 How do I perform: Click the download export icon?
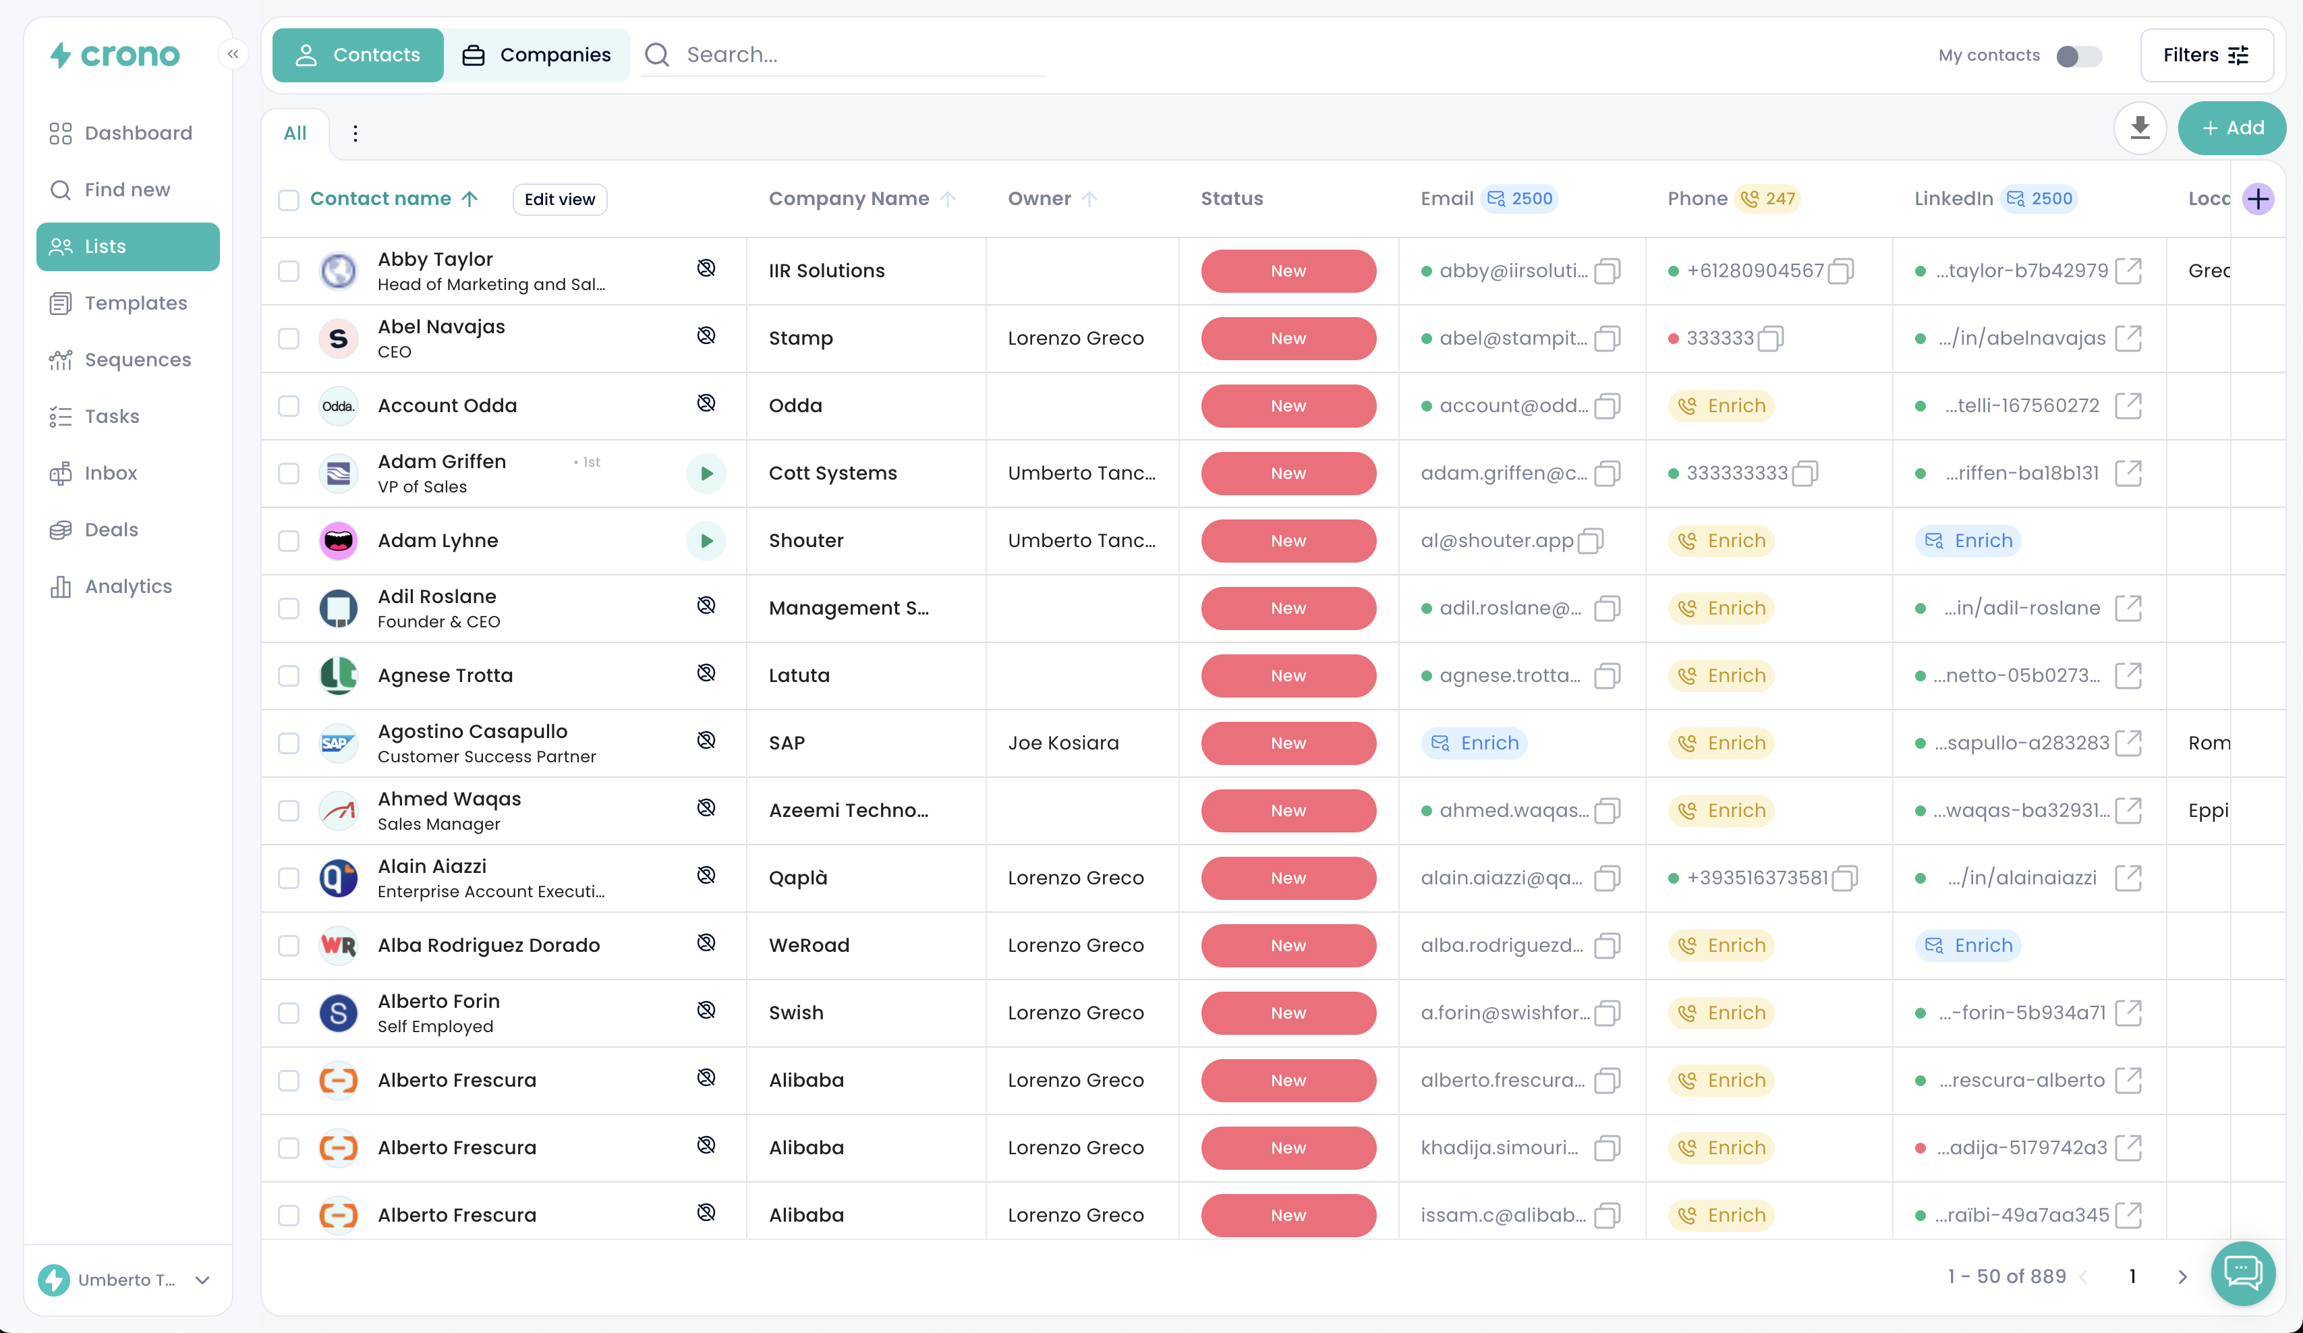click(2139, 128)
